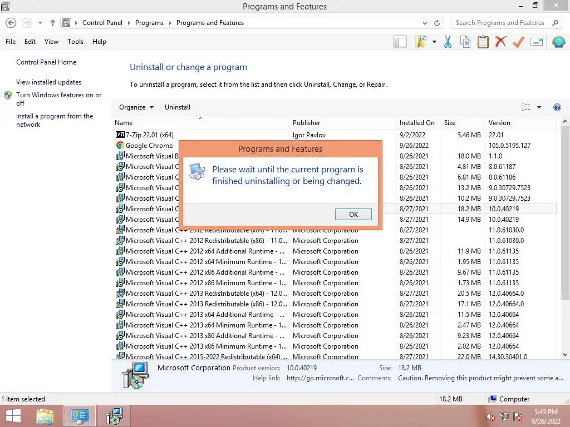Click the folder options toolbar icon
The width and height of the screenshot is (570, 427).
pos(421,42)
